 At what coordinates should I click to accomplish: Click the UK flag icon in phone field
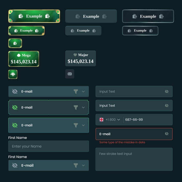point(101,119)
